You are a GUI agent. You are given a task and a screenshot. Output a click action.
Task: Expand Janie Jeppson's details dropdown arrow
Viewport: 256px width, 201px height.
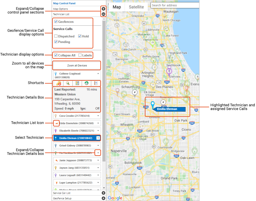click(x=98, y=160)
